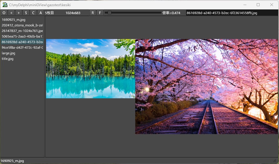Click the R toolbar button
The width and height of the screenshot is (279, 164).
pos(93,13)
